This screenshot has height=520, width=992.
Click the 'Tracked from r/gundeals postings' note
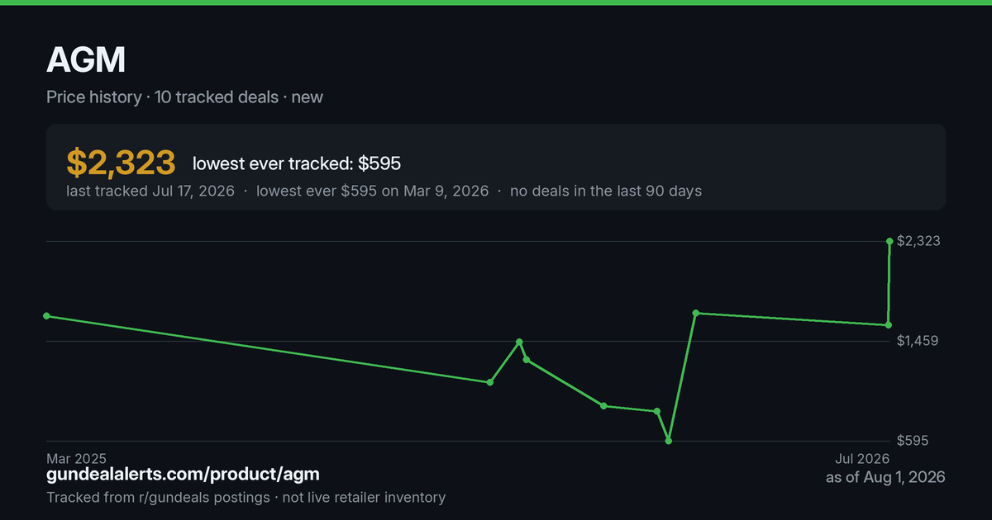(x=158, y=497)
